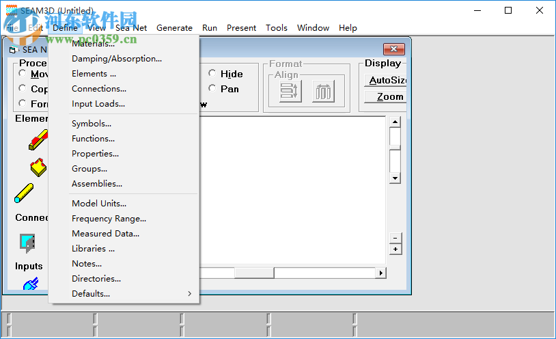Click the SEA Net window system icon
The width and height of the screenshot is (556, 339).
(x=13, y=50)
